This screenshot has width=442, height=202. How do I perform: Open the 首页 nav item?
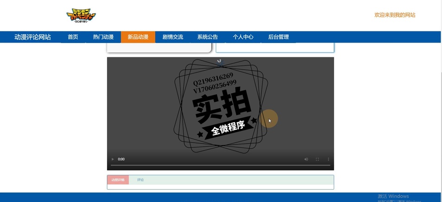pos(73,37)
